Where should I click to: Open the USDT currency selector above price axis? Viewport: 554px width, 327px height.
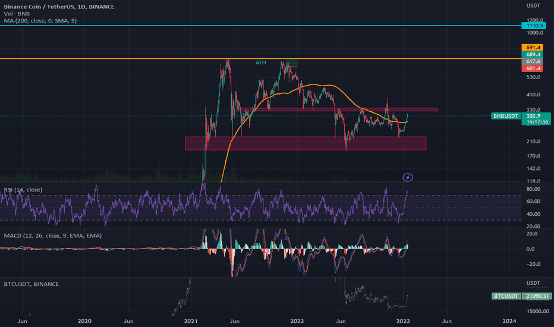pos(533,6)
